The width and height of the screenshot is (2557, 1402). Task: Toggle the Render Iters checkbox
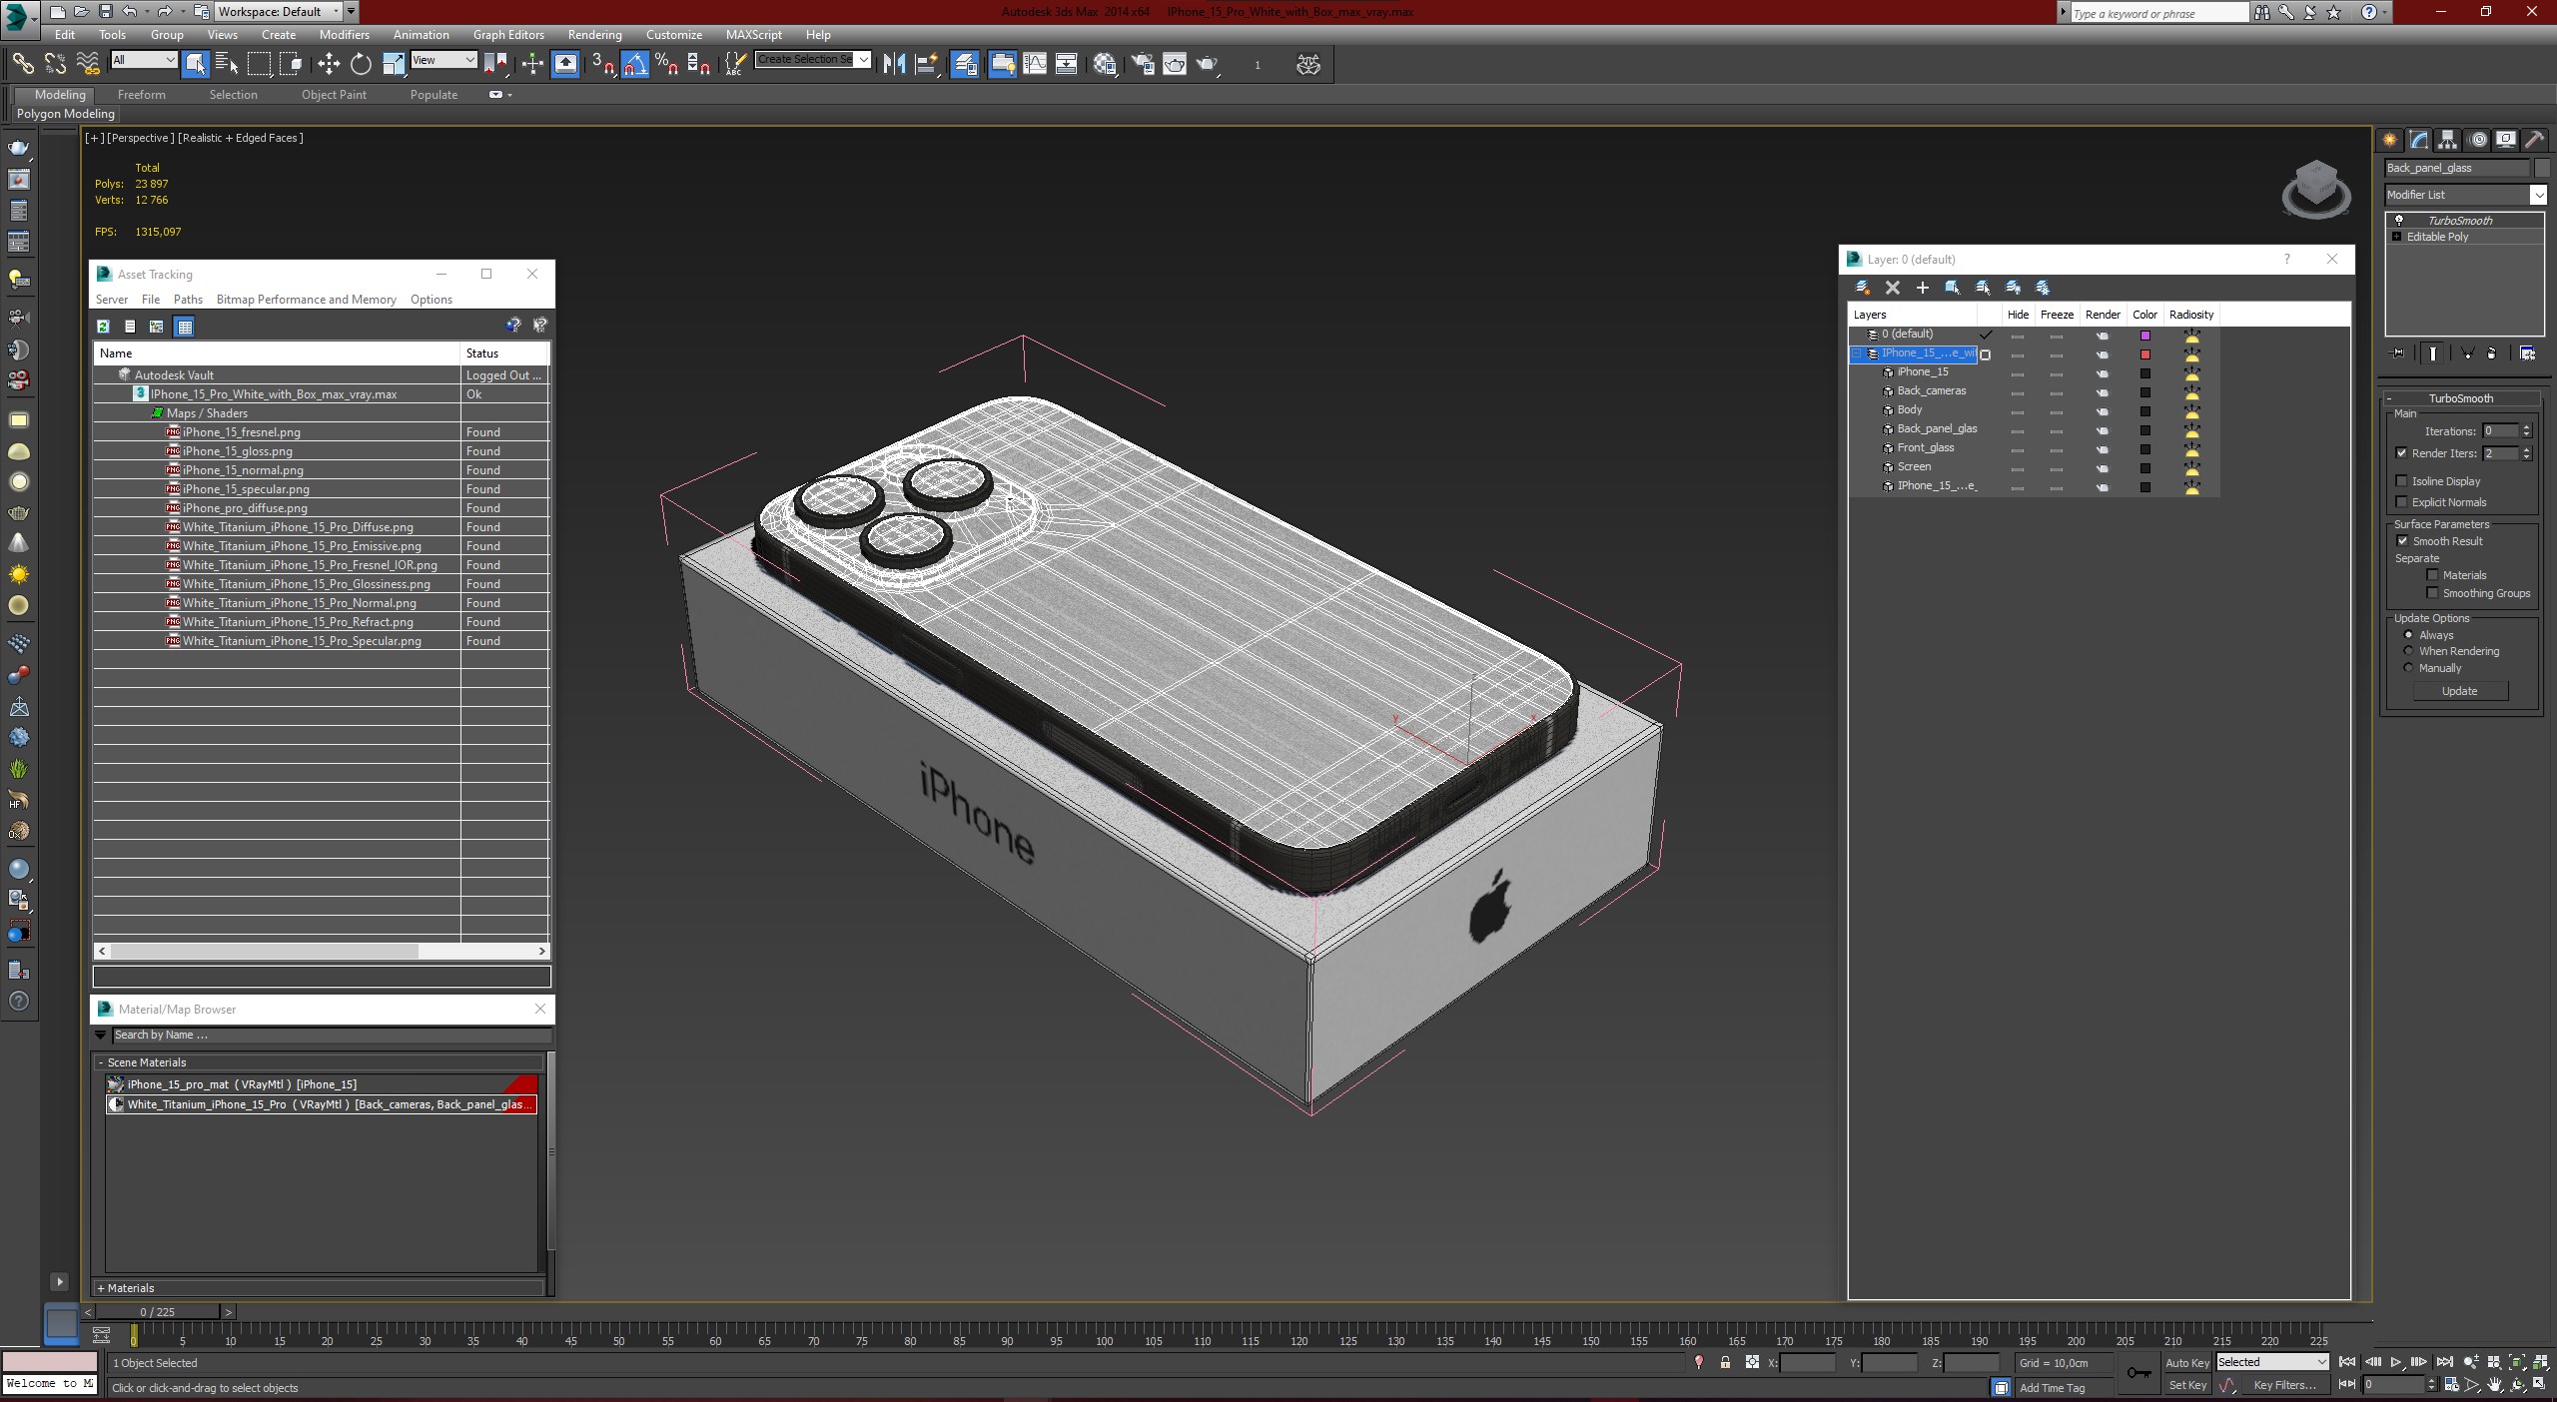point(2402,453)
